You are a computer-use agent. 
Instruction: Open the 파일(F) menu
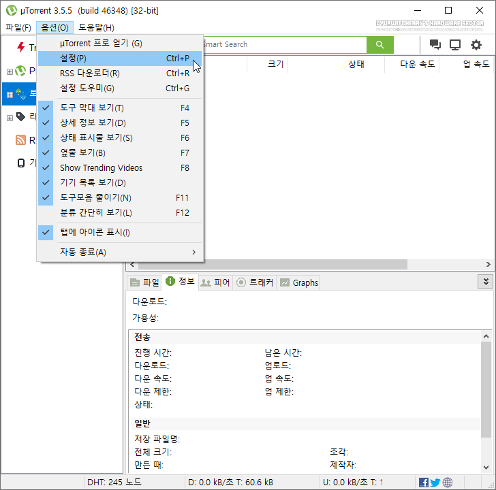pyautogui.click(x=18, y=28)
